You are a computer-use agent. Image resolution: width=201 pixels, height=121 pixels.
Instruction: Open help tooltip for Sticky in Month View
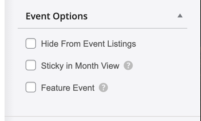tap(128, 65)
